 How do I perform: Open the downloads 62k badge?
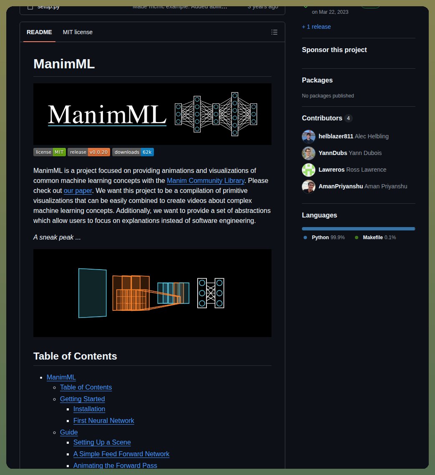133,152
